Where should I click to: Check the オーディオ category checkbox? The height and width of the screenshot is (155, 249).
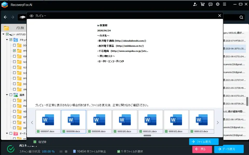tap(11, 133)
